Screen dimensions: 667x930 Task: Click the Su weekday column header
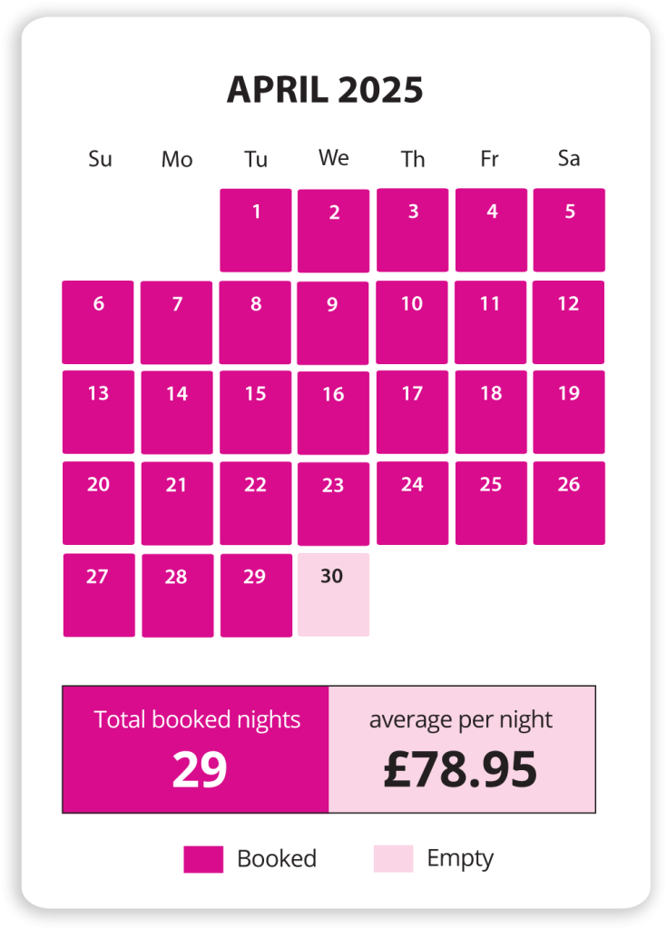pyautogui.click(x=100, y=159)
